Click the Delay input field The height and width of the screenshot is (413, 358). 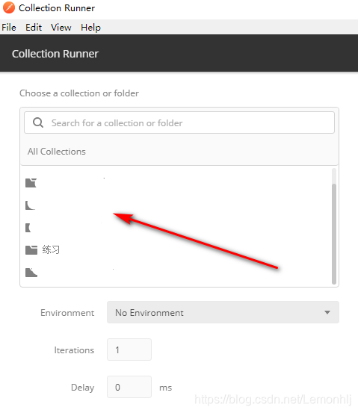pos(129,387)
